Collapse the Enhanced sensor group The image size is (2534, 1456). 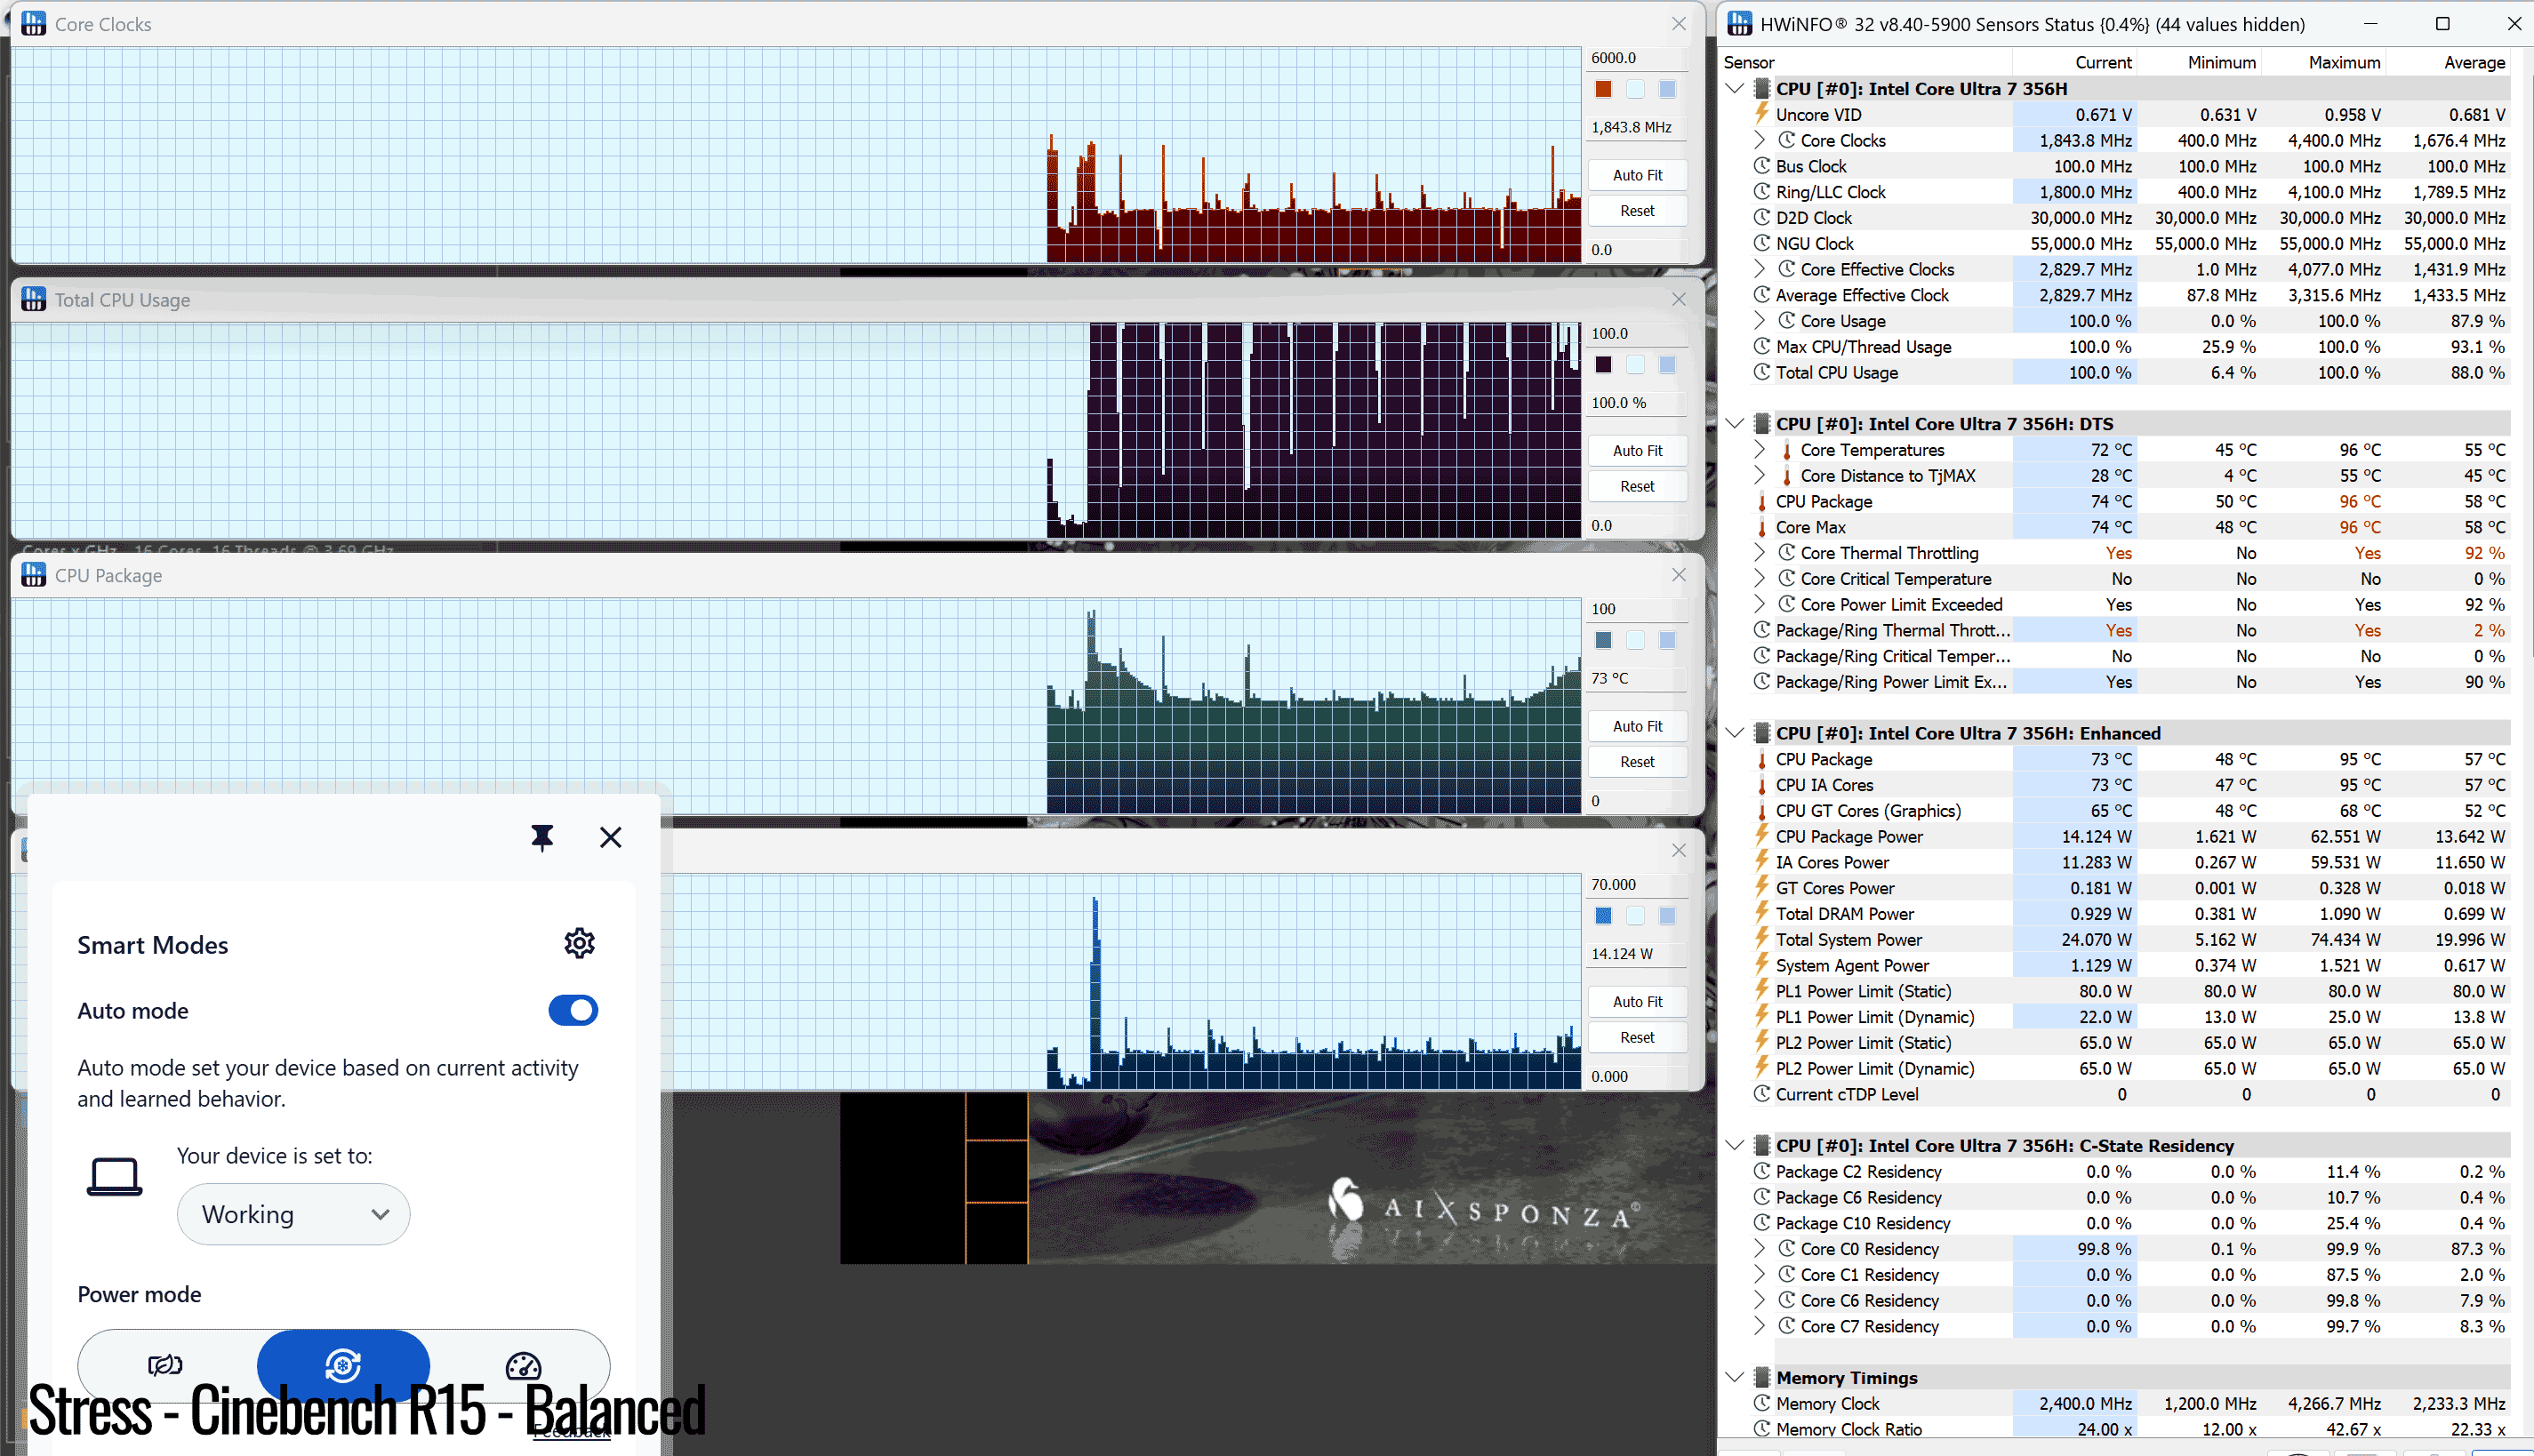pos(1735,733)
